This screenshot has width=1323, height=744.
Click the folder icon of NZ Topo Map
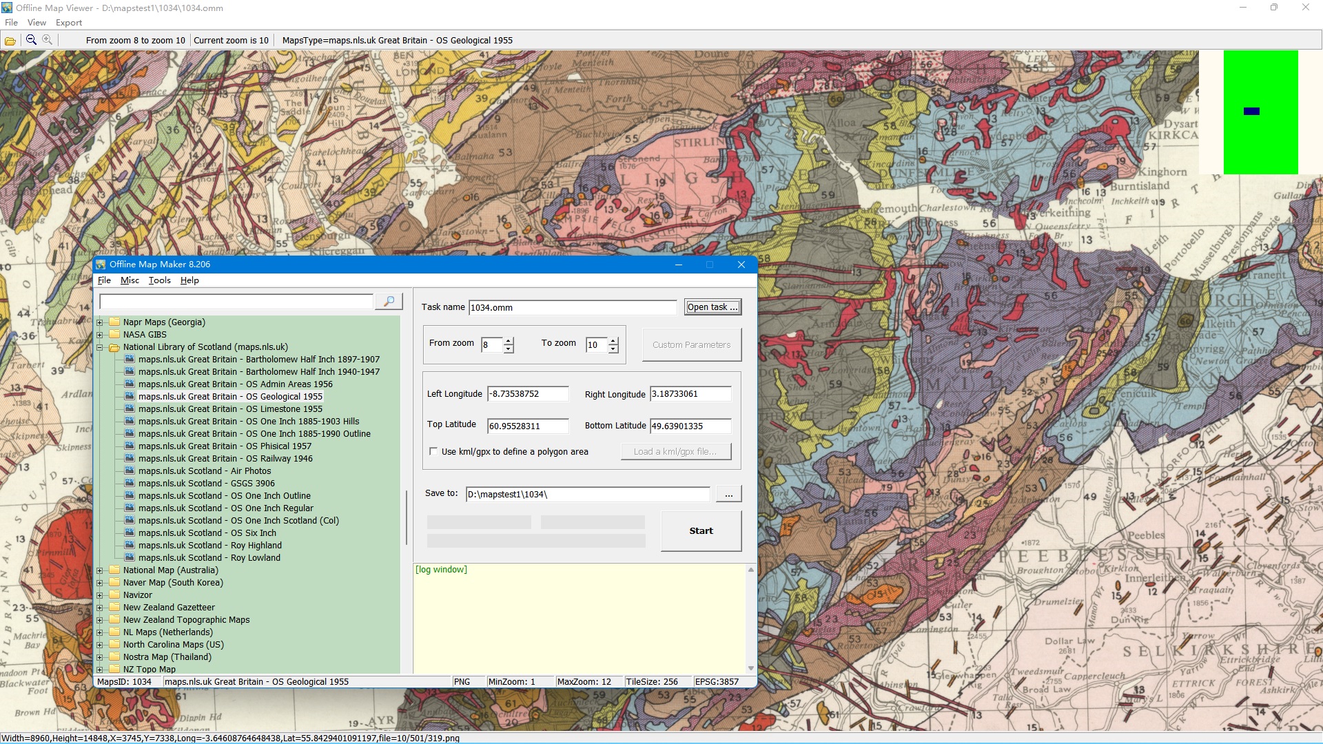[114, 670]
